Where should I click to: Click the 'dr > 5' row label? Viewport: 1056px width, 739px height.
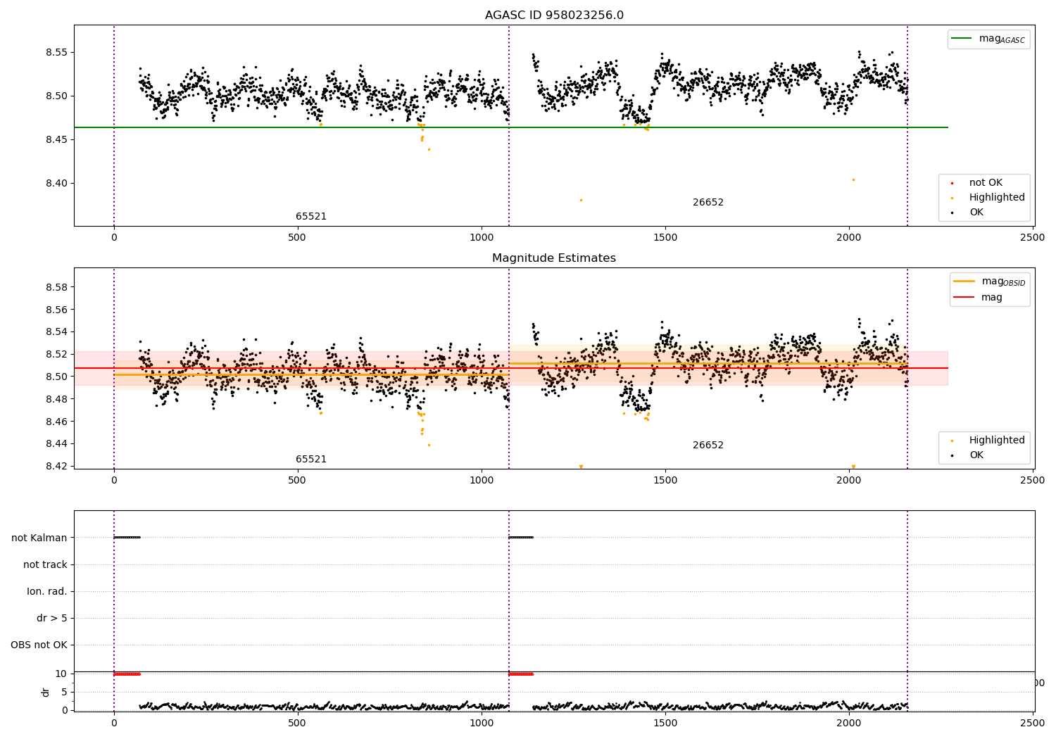click(52, 619)
